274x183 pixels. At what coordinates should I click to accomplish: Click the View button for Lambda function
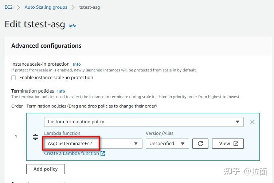(x=228, y=144)
